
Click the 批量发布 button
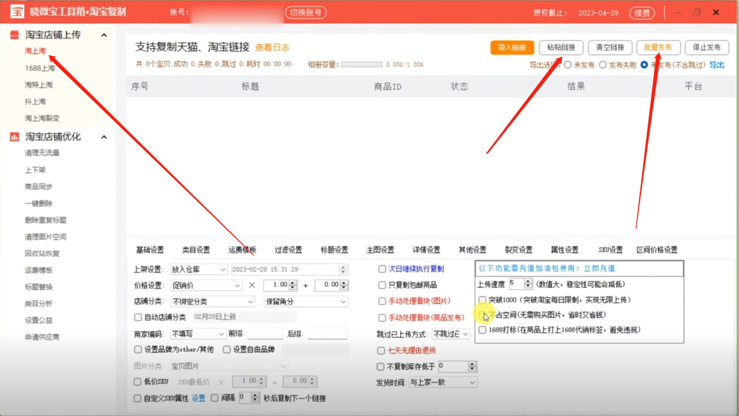pyautogui.click(x=658, y=47)
